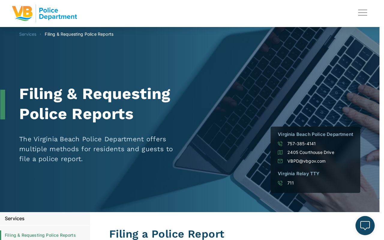Click the Filing a Police Report heading
This screenshot has height=240, width=384.
166,234
